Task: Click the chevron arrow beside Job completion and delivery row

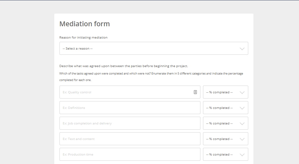Action: [x=242, y=124]
